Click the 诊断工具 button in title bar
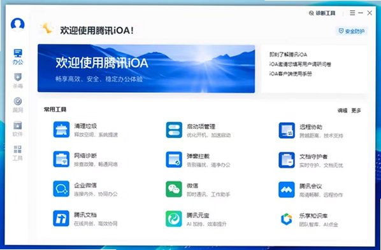This screenshot has height=250, width=381. [x=322, y=13]
